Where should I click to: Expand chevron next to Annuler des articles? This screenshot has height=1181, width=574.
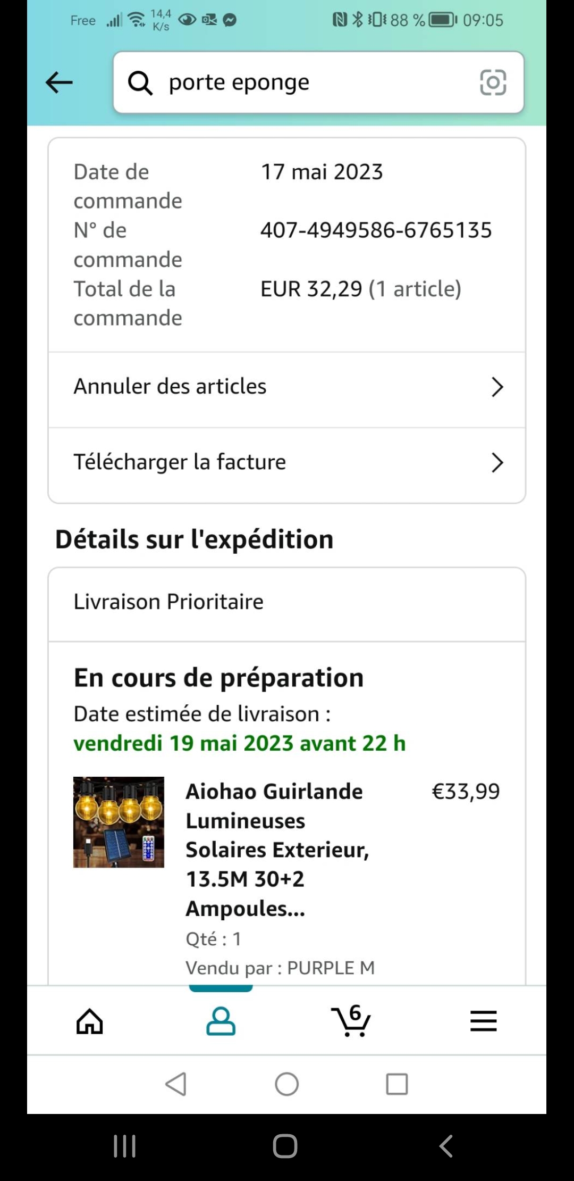pyautogui.click(x=497, y=387)
